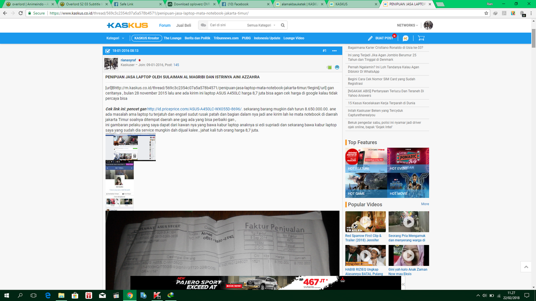Open the user profile avatar
Viewport: 536px width, 301px height.
(428, 25)
